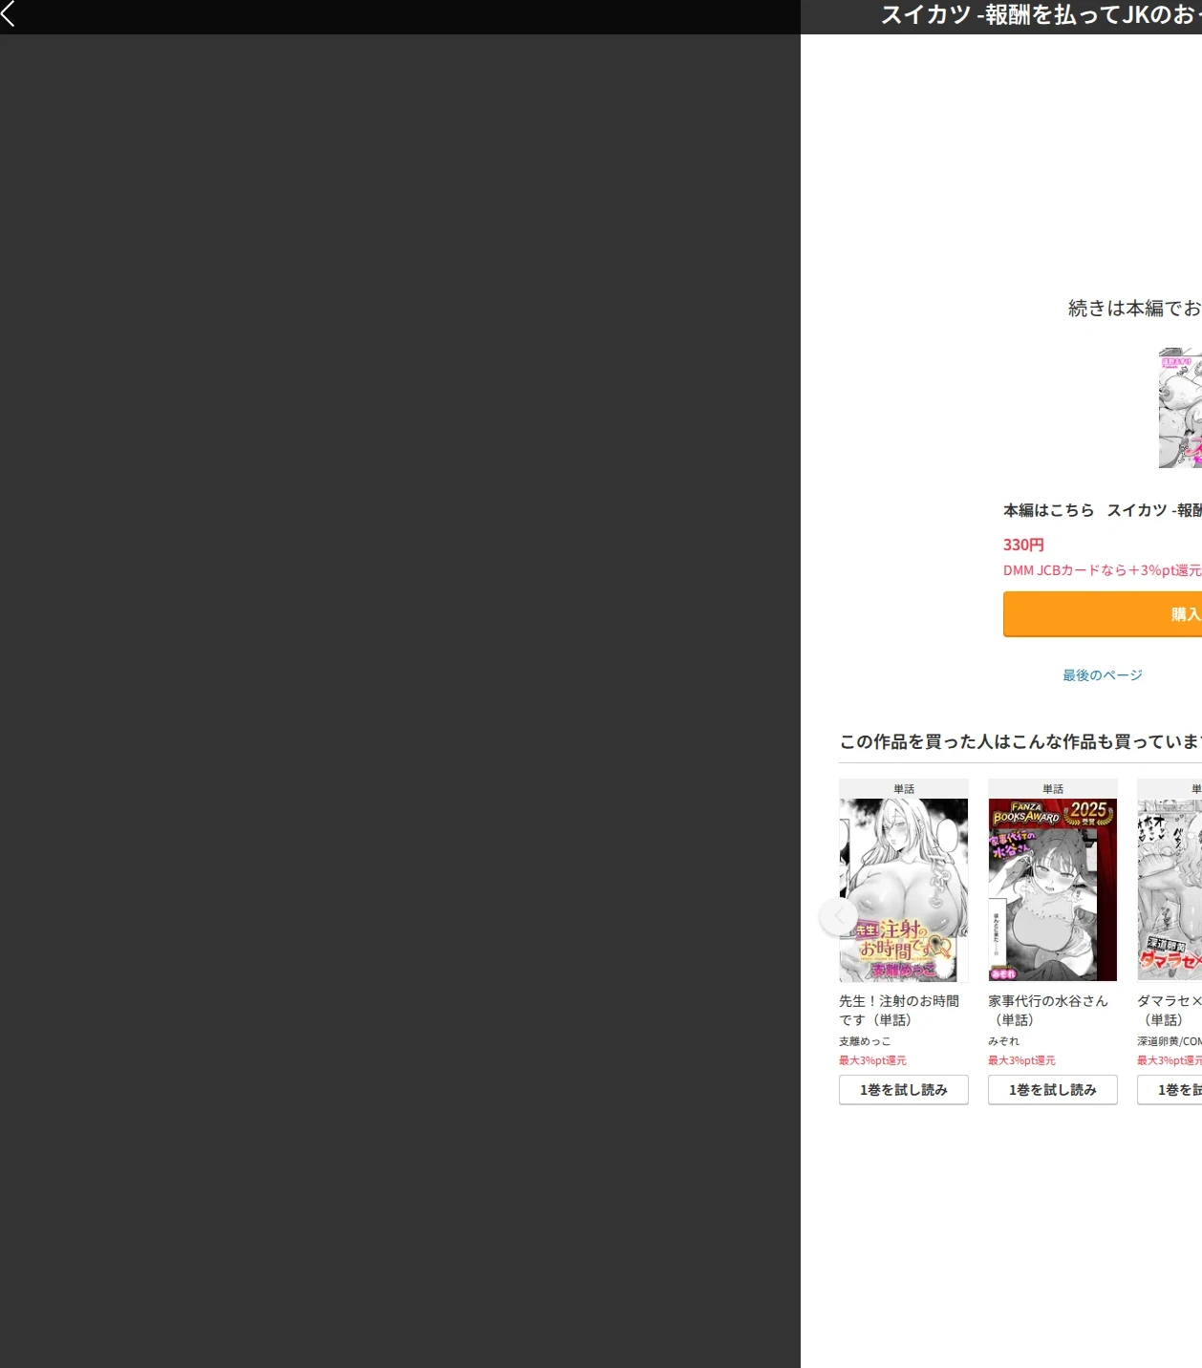This screenshot has width=1202, height=1368.
Task: Click 1巻を試し読み under 先生！注射のお時間
Action: click(x=904, y=1090)
